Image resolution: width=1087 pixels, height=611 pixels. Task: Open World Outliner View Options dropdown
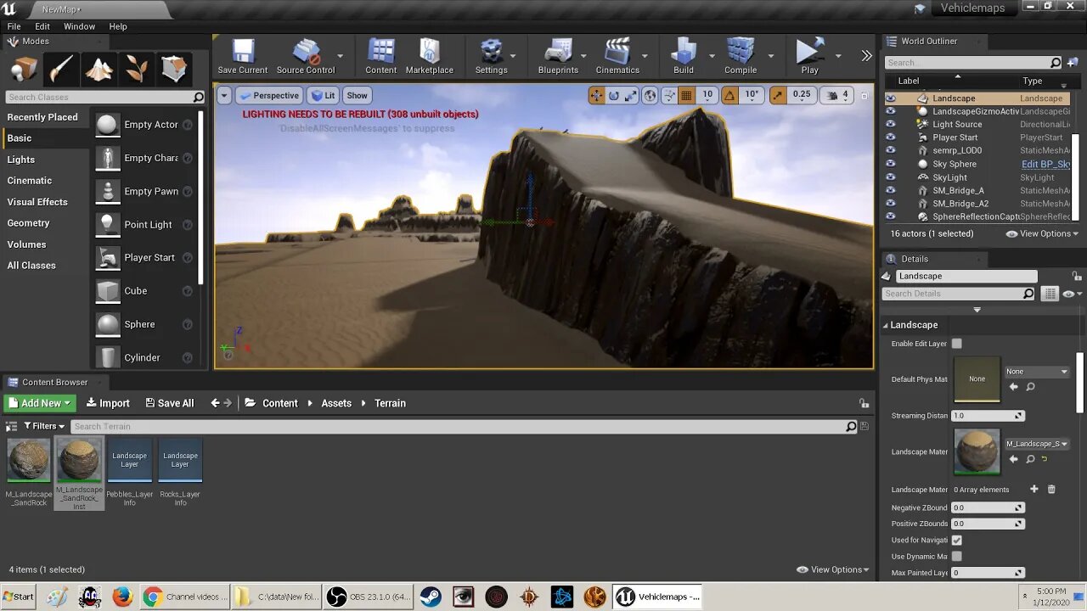point(1042,233)
